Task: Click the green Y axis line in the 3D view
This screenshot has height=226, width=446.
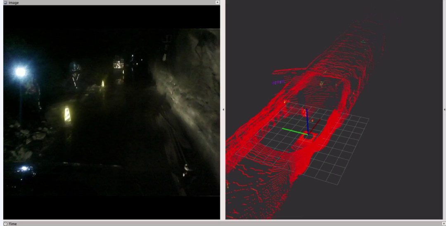Action: click(x=293, y=130)
